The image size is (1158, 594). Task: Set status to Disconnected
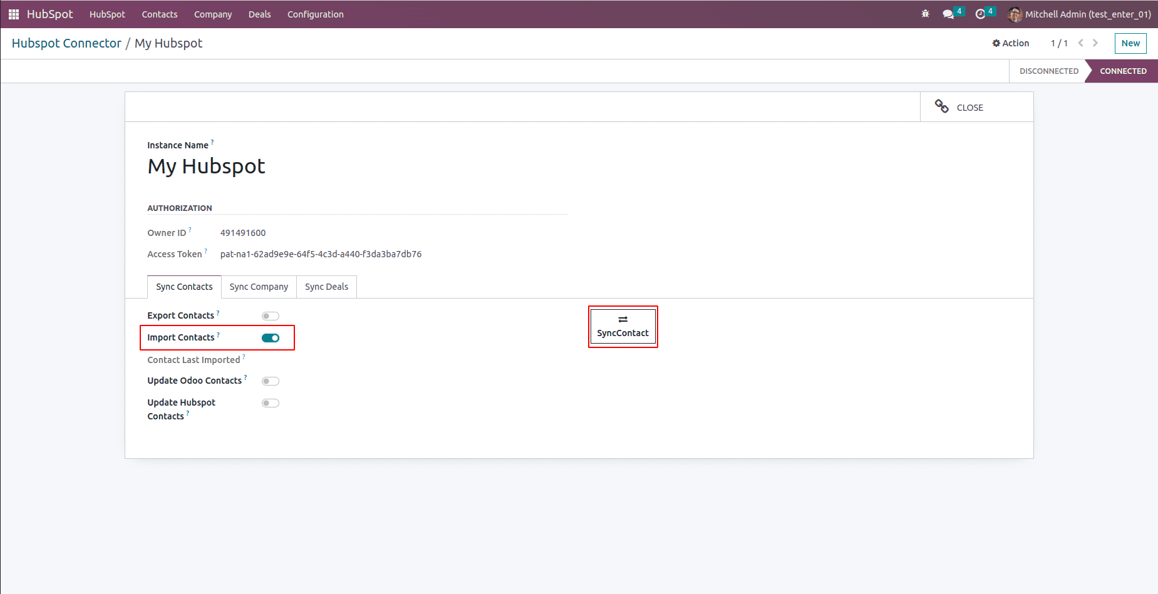pyautogui.click(x=1048, y=71)
